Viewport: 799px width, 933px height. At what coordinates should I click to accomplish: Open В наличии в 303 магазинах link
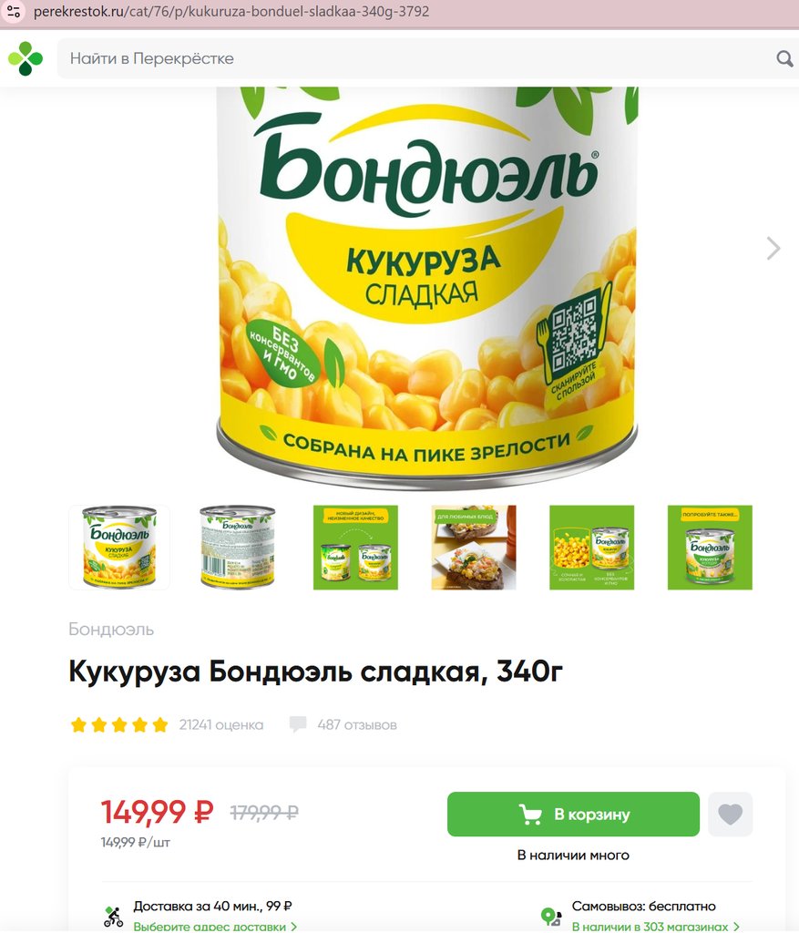tap(655, 927)
